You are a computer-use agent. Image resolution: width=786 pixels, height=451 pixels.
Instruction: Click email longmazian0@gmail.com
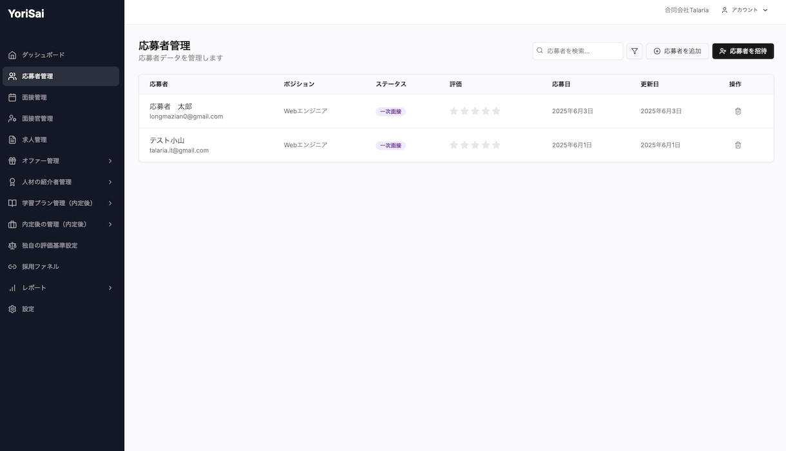[x=186, y=116]
